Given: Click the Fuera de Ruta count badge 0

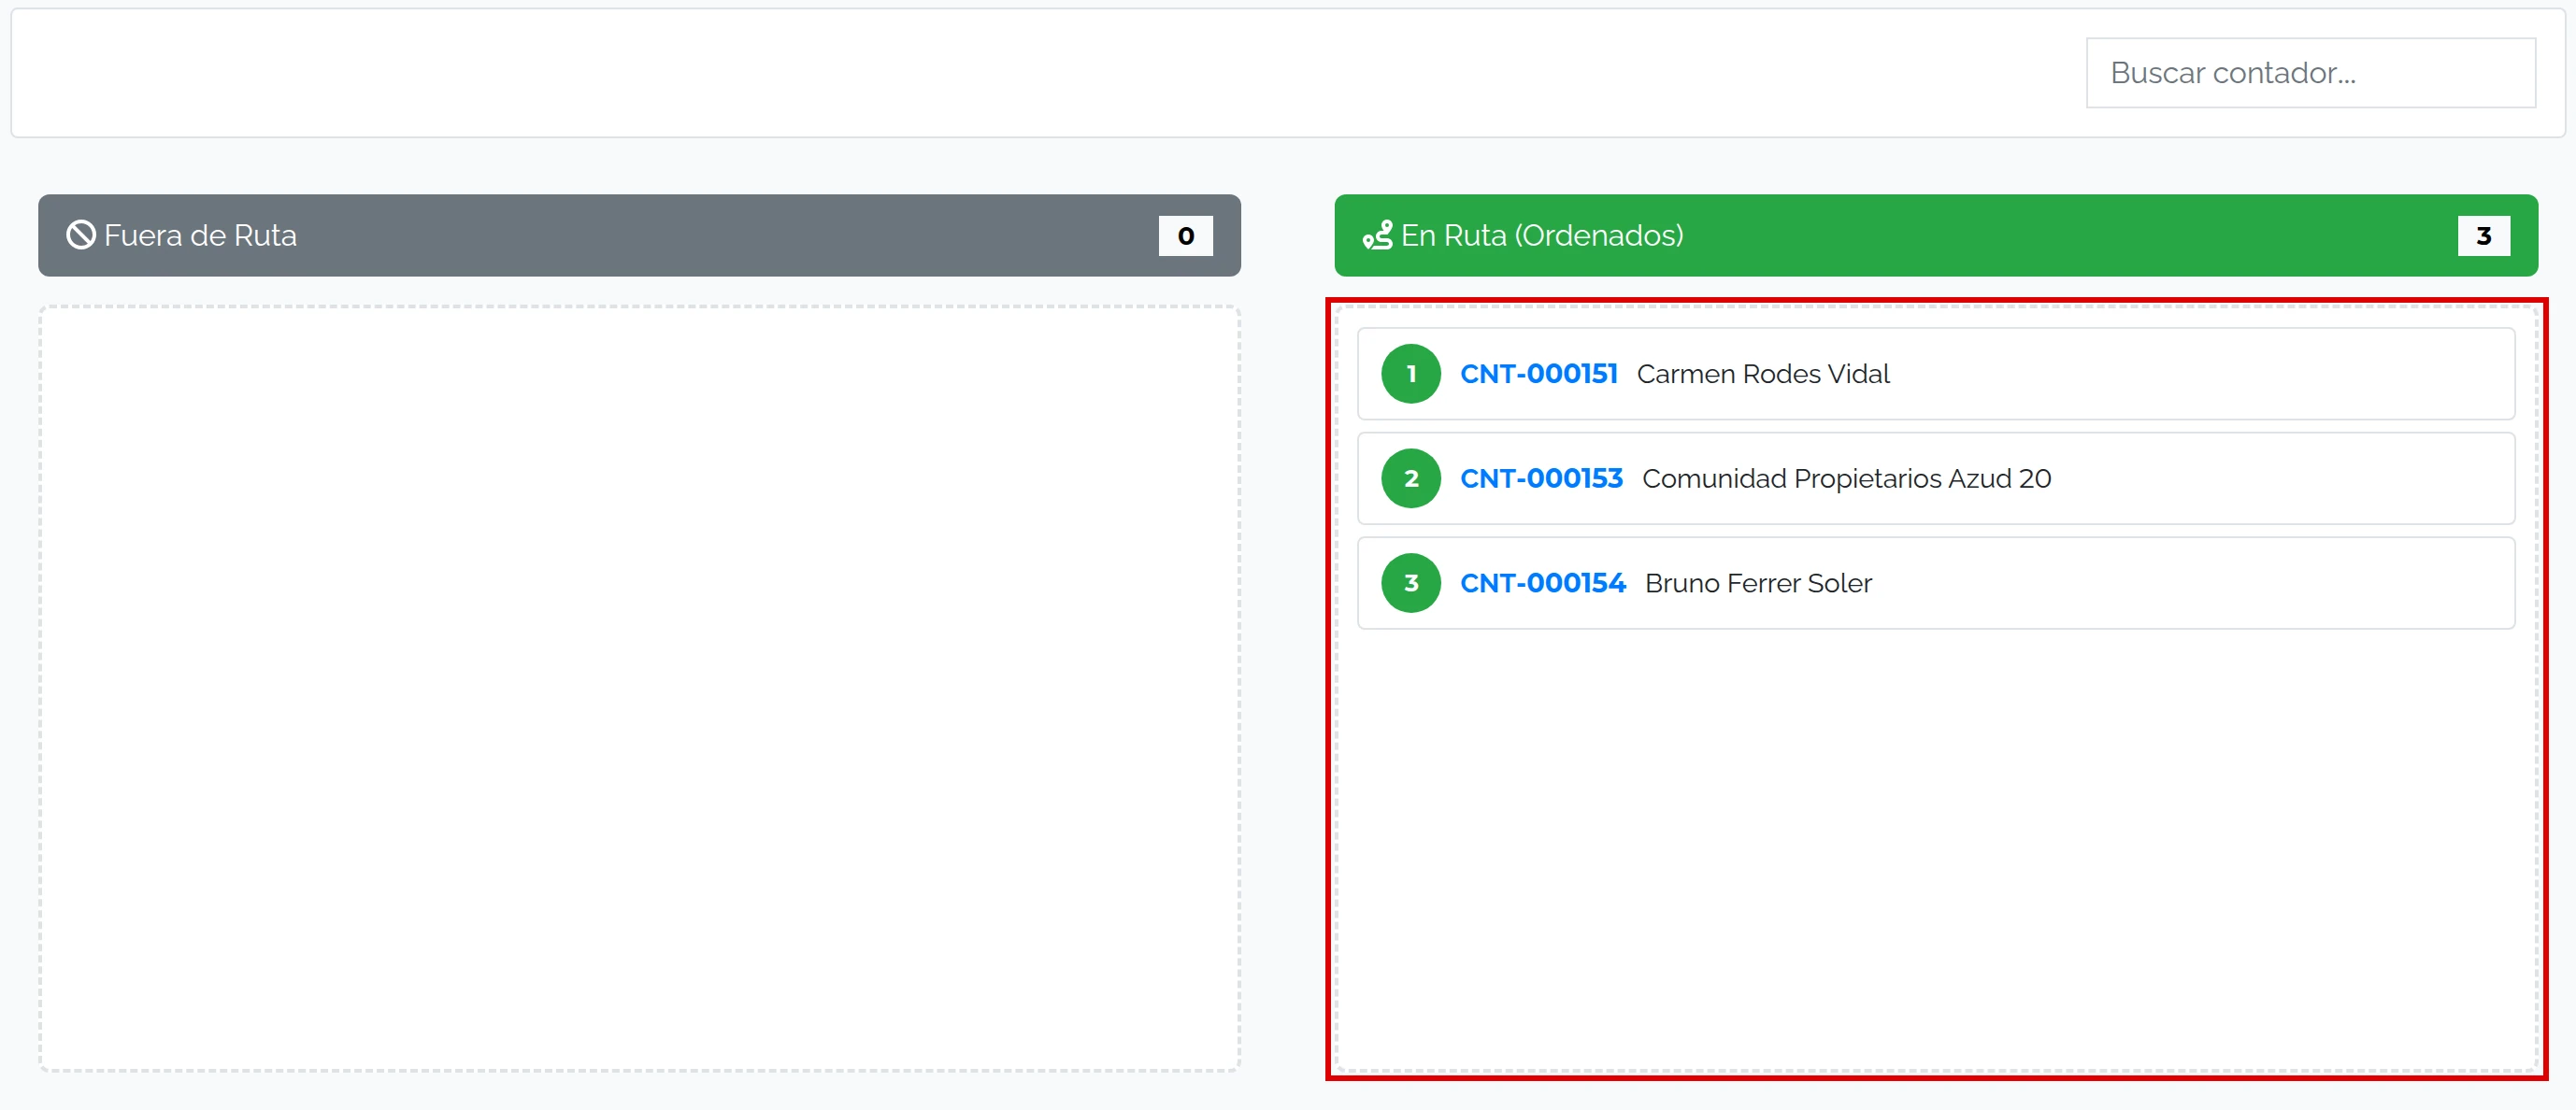Looking at the screenshot, I should (x=1186, y=236).
